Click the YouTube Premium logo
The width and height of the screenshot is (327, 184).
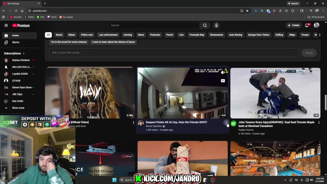(21, 25)
